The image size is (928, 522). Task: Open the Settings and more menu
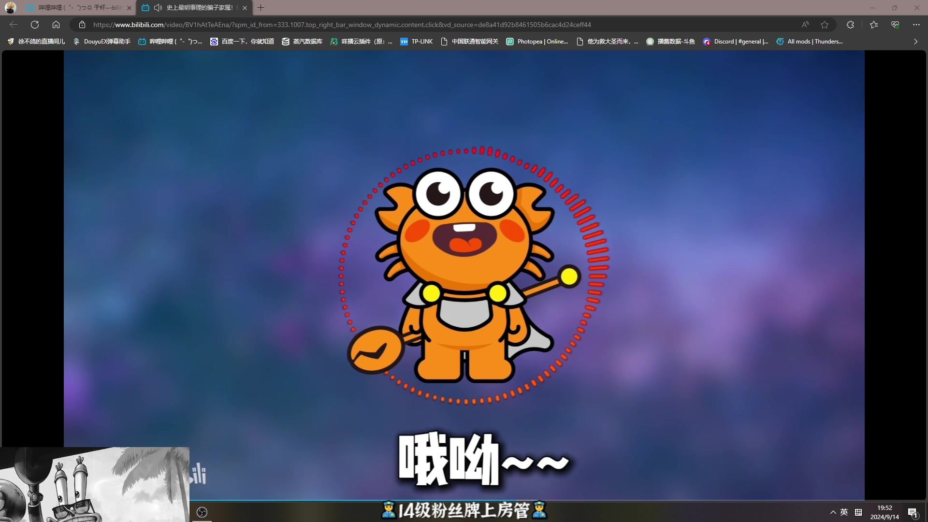(x=916, y=25)
